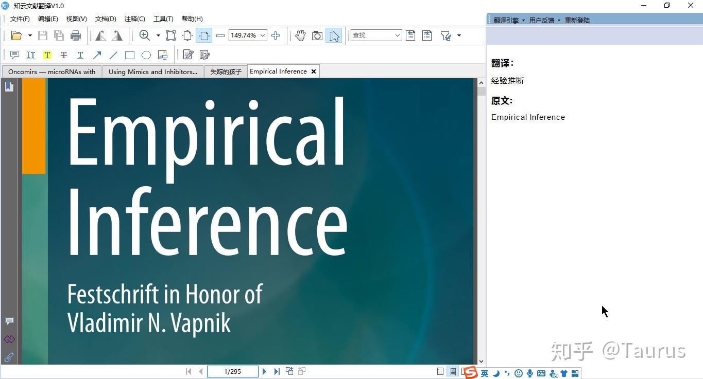703x379 pixels.
Task: Select the Hand pan tool
Action: tap(301, 35)
